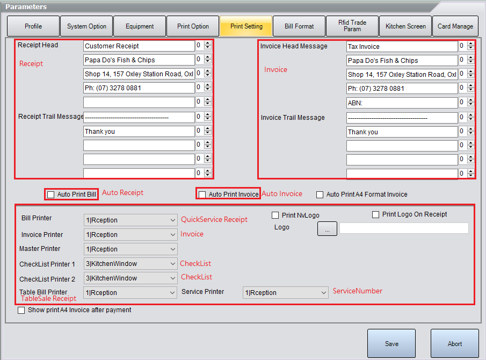Click invoice phone number field
486x360 pixels.
[402, 88]
